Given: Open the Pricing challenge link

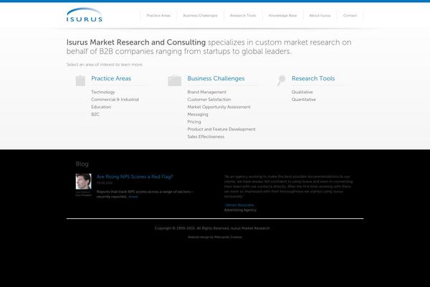Looking at the screenshot, I should tap(194, 122).
